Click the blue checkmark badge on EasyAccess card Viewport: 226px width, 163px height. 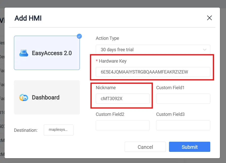click(79, 36)
